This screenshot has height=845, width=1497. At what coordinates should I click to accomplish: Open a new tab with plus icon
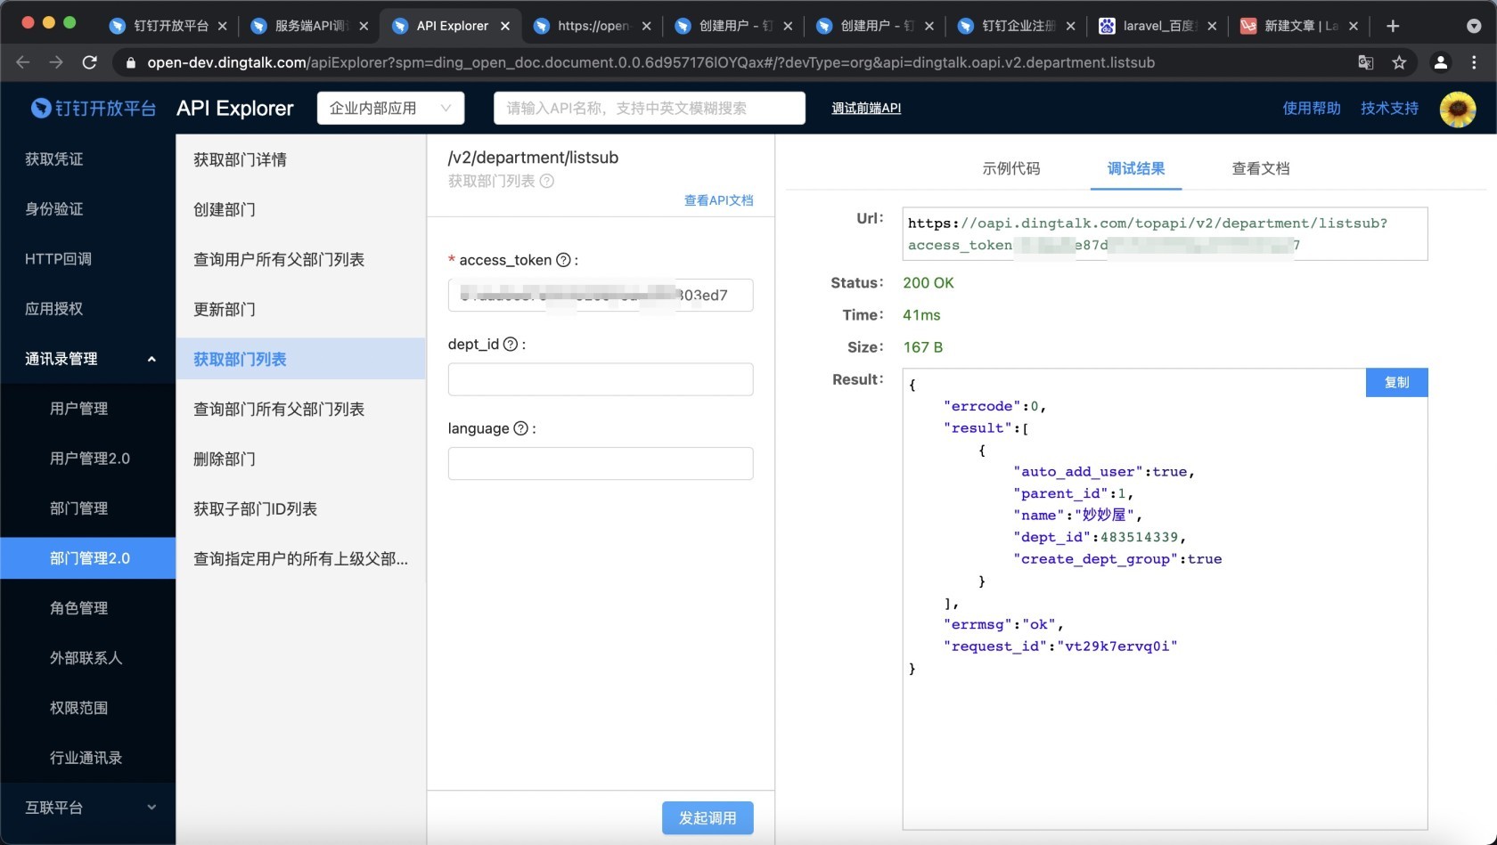click(x=1393, y=26)
